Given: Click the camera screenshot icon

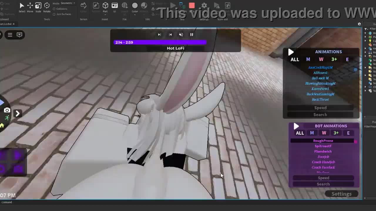Looking at the screenshot, I should (x=7, y=110).
